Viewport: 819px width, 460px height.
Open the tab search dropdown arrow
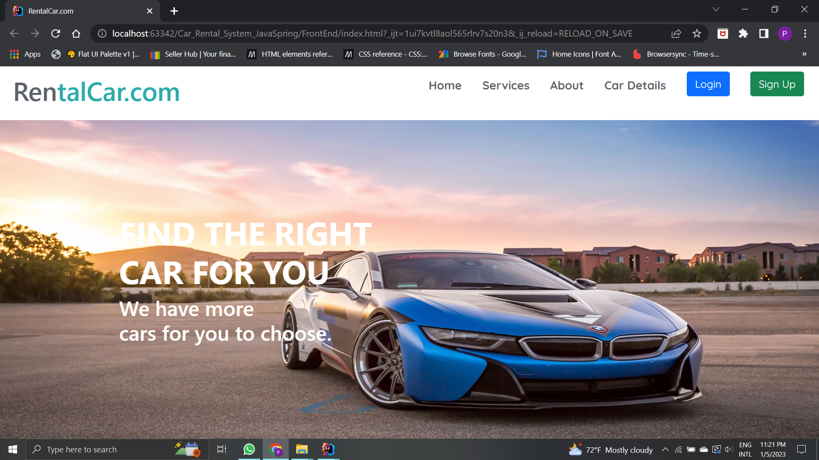click(x=716, y=9)
